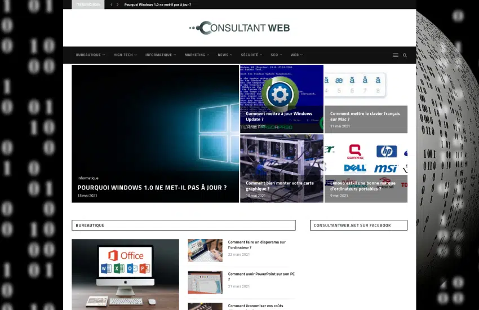Open Consultantweb.net sur Facebook heading

point(352,225)
